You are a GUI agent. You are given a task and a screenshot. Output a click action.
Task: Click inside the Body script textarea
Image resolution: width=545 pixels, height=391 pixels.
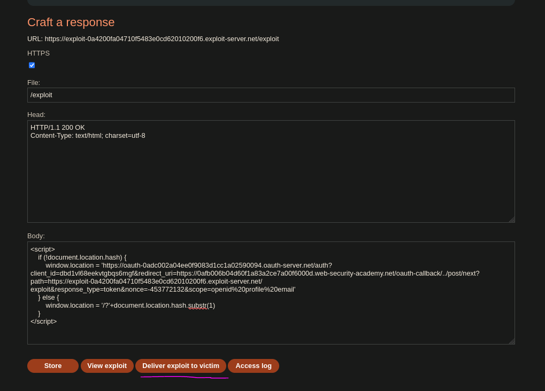pos(271,293)
